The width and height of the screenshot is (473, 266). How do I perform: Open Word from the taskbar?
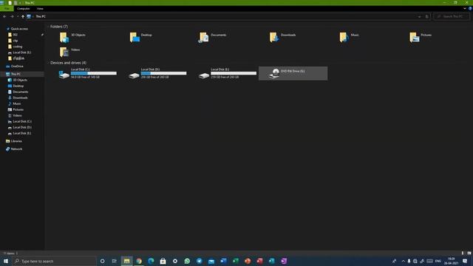pos(223,261)
